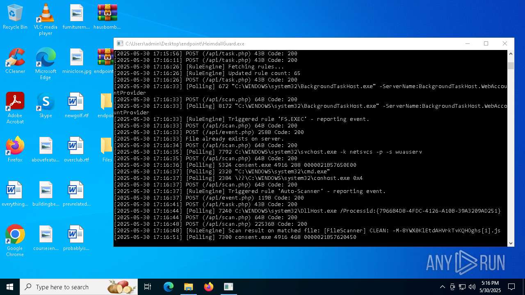The image size is (525, 295).
Task: Select the Files folder on desktop
Action: click(x=107, y=150)
